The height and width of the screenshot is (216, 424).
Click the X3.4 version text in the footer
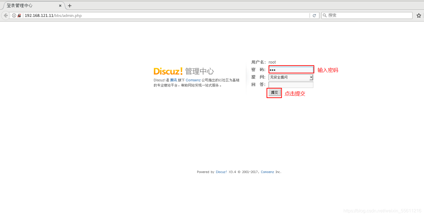coord(232,172)
